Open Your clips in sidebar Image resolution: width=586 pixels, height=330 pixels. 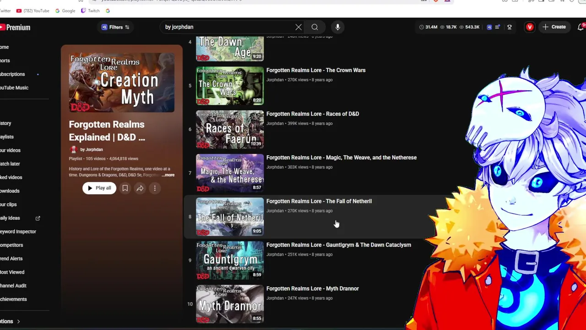click(9, 204)
